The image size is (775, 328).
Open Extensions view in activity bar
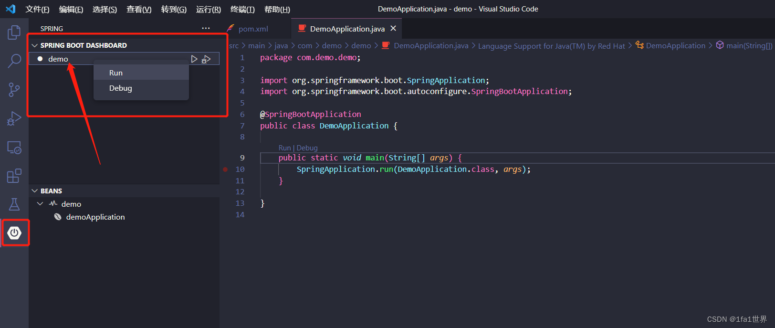click(x=14, y=176)
